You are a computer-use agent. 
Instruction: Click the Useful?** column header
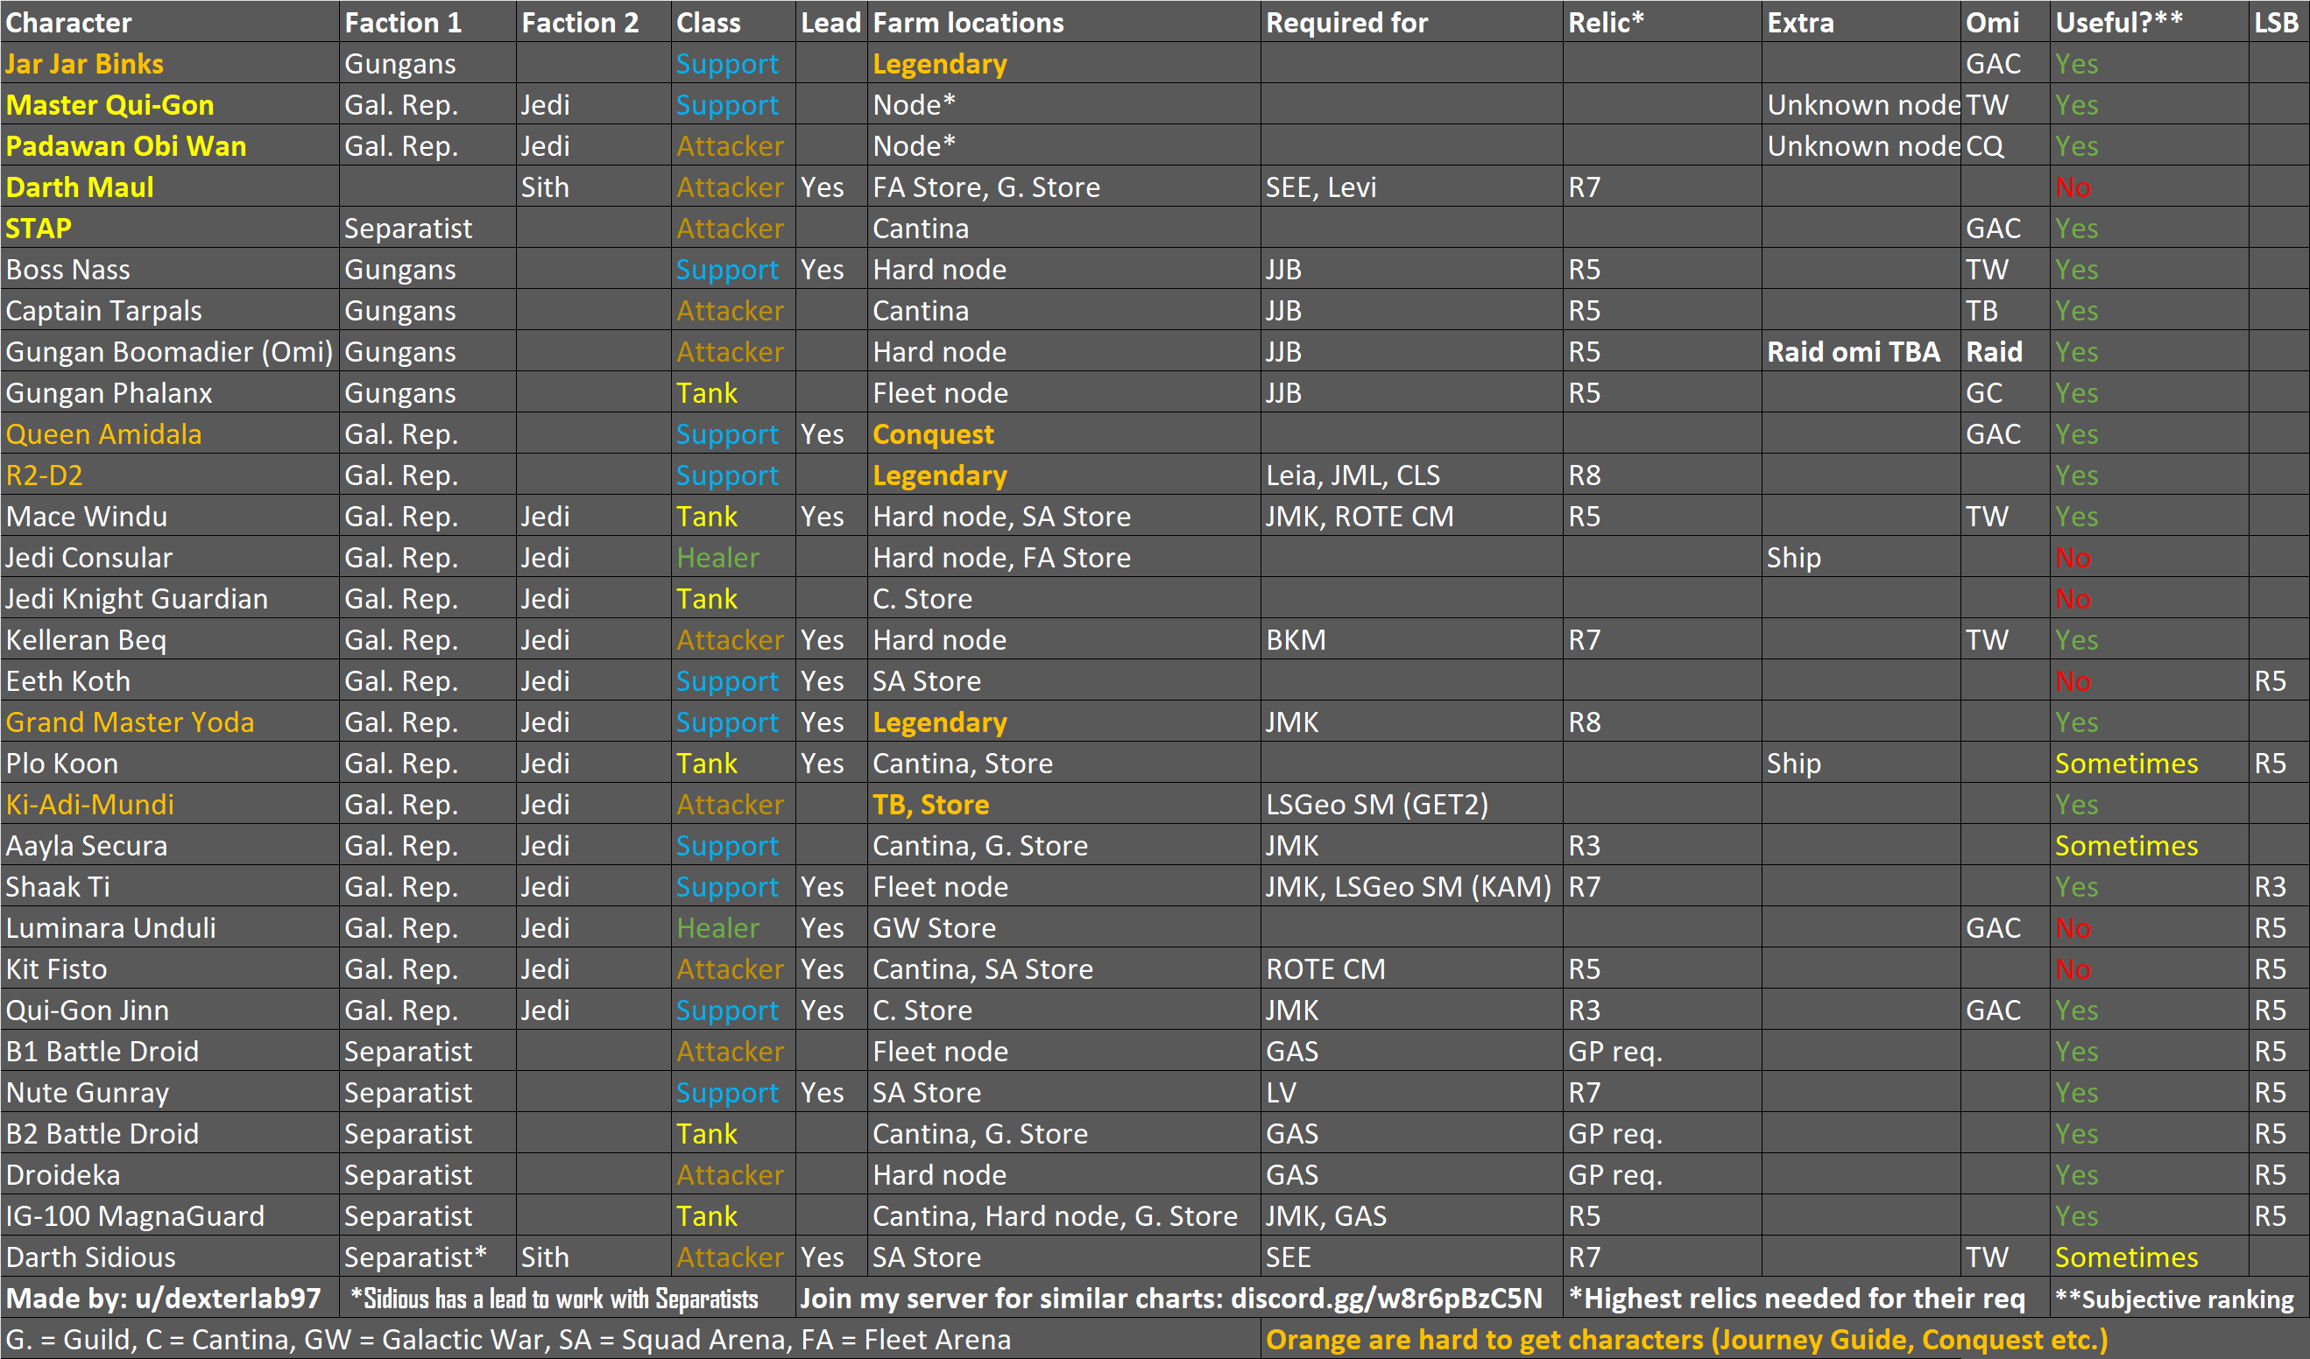click(2118, 22)
